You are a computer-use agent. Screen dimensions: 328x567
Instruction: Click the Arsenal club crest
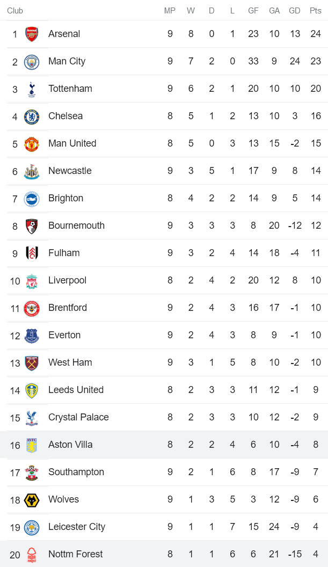click(x=32, y=34)
